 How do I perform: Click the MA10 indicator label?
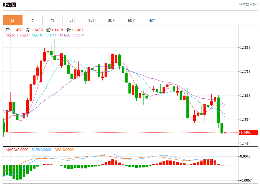tap(44, 35)
